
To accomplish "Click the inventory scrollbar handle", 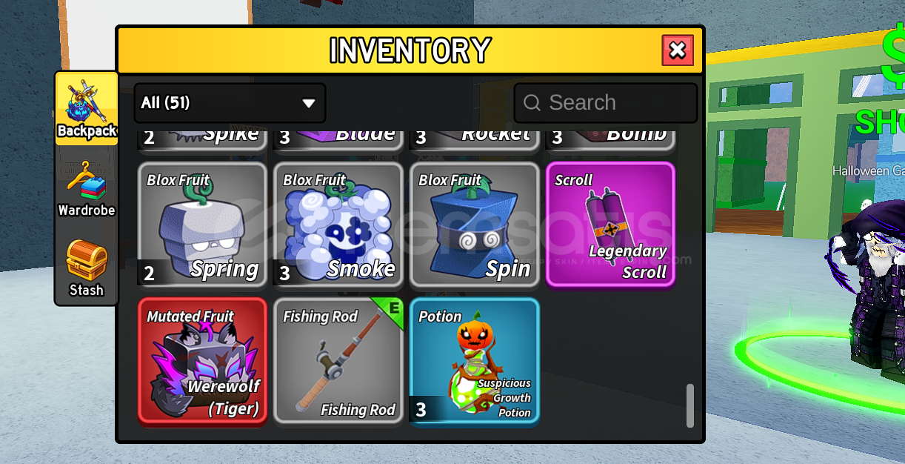I will pos(690,405).
